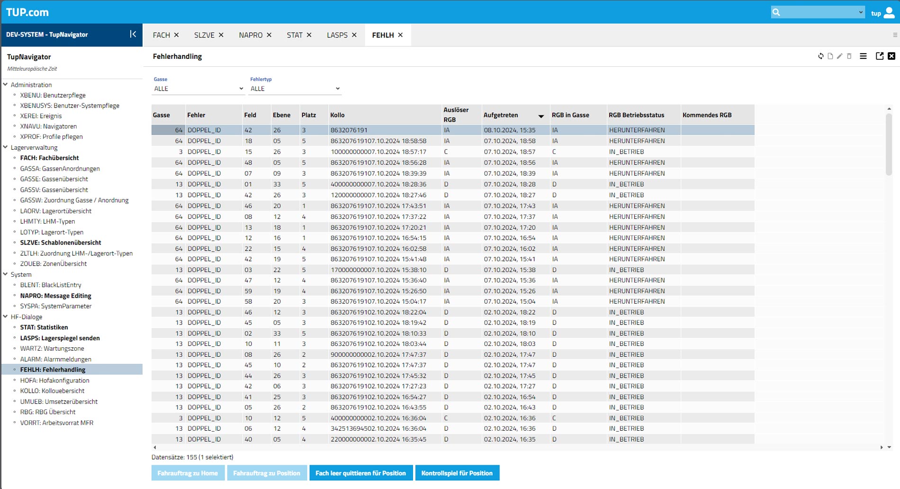Click Fach leer quittieren für Position button
This screenshot has width=900, height=489.
click(x=360, y=473)
